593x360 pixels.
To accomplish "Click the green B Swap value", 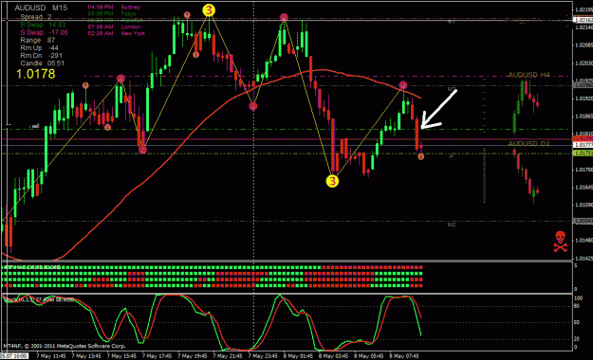I will [43, 25].
